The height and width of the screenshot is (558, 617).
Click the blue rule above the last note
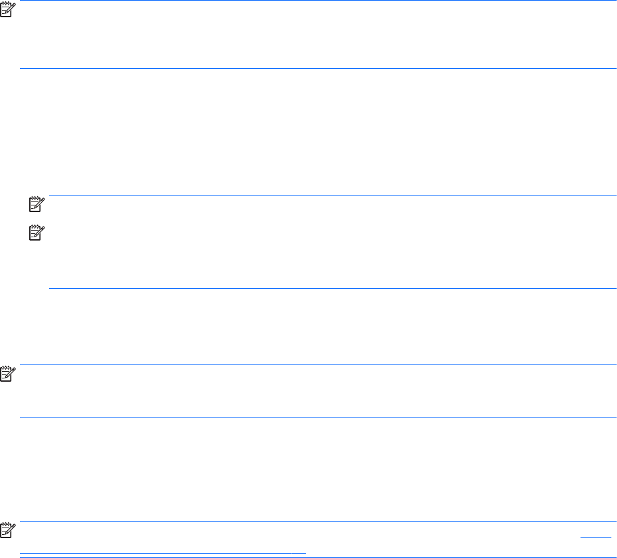pyautogui.click(x=318, y=522)
